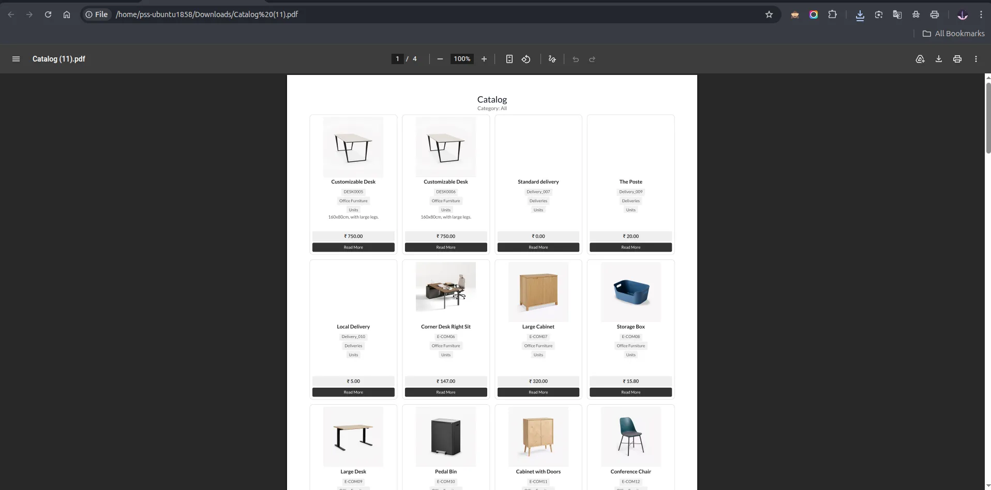This screenshot has height=490, width=991.
Task: Bookmark this page with the star icon
Action: [x=769, y=14]
